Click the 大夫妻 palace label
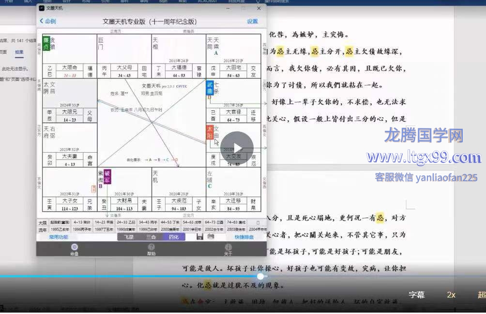Image resolution: width=486 pixels, height=314 pixels. point(69,156)
